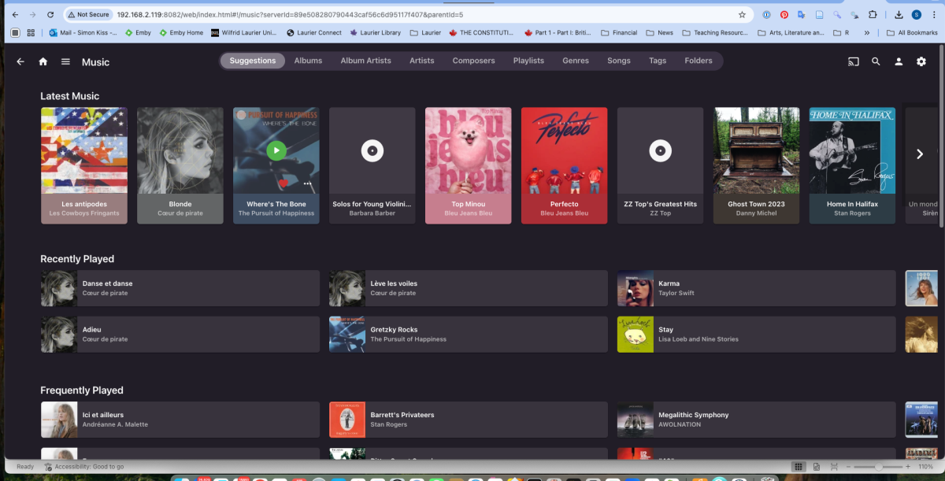Open the user profile icon in Emby header
Image resolution: width=945 pixels, height=481 pixels.
[899, 61]
